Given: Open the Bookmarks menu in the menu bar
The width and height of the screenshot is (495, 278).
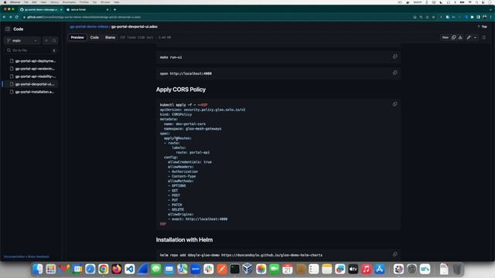Looking at the screenshot, I should [x=69, y=2].
